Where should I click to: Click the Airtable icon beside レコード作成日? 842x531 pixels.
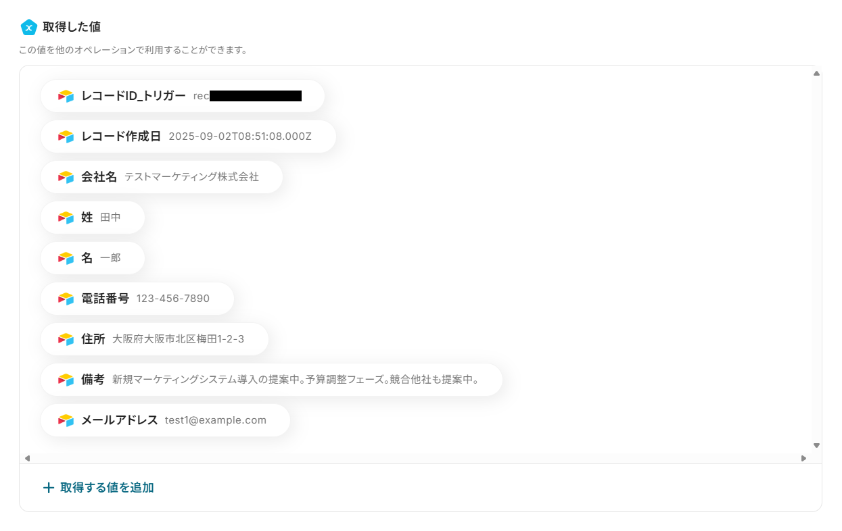coord(66,136)
